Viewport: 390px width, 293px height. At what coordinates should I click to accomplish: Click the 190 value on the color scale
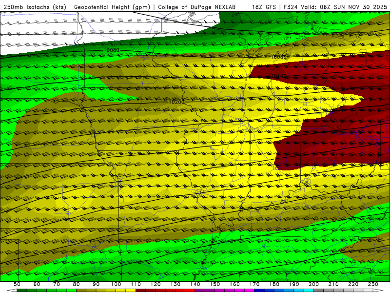pos(294,284)
